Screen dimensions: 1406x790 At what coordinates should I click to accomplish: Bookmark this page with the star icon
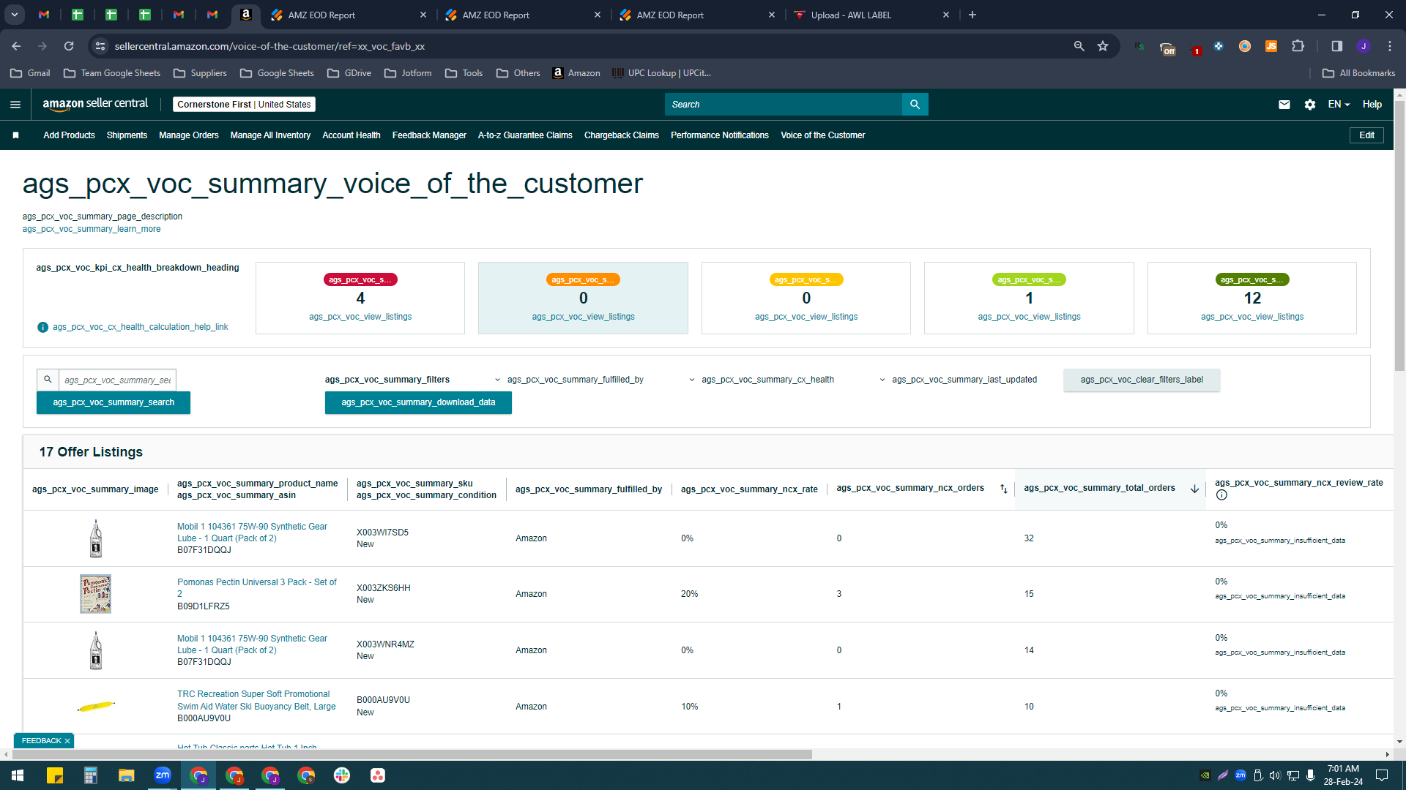point(1103,46)
